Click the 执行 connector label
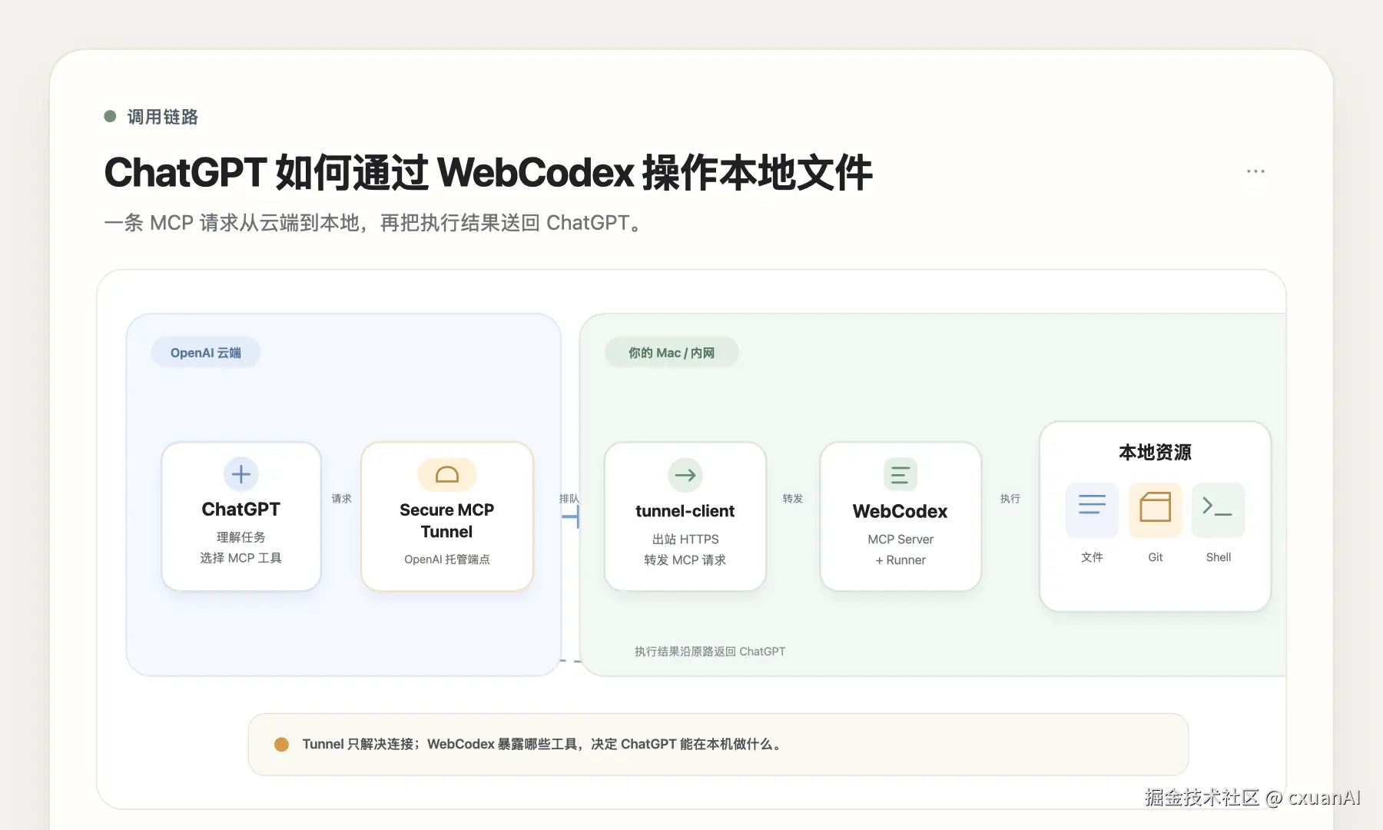 tap(1010, 499)
